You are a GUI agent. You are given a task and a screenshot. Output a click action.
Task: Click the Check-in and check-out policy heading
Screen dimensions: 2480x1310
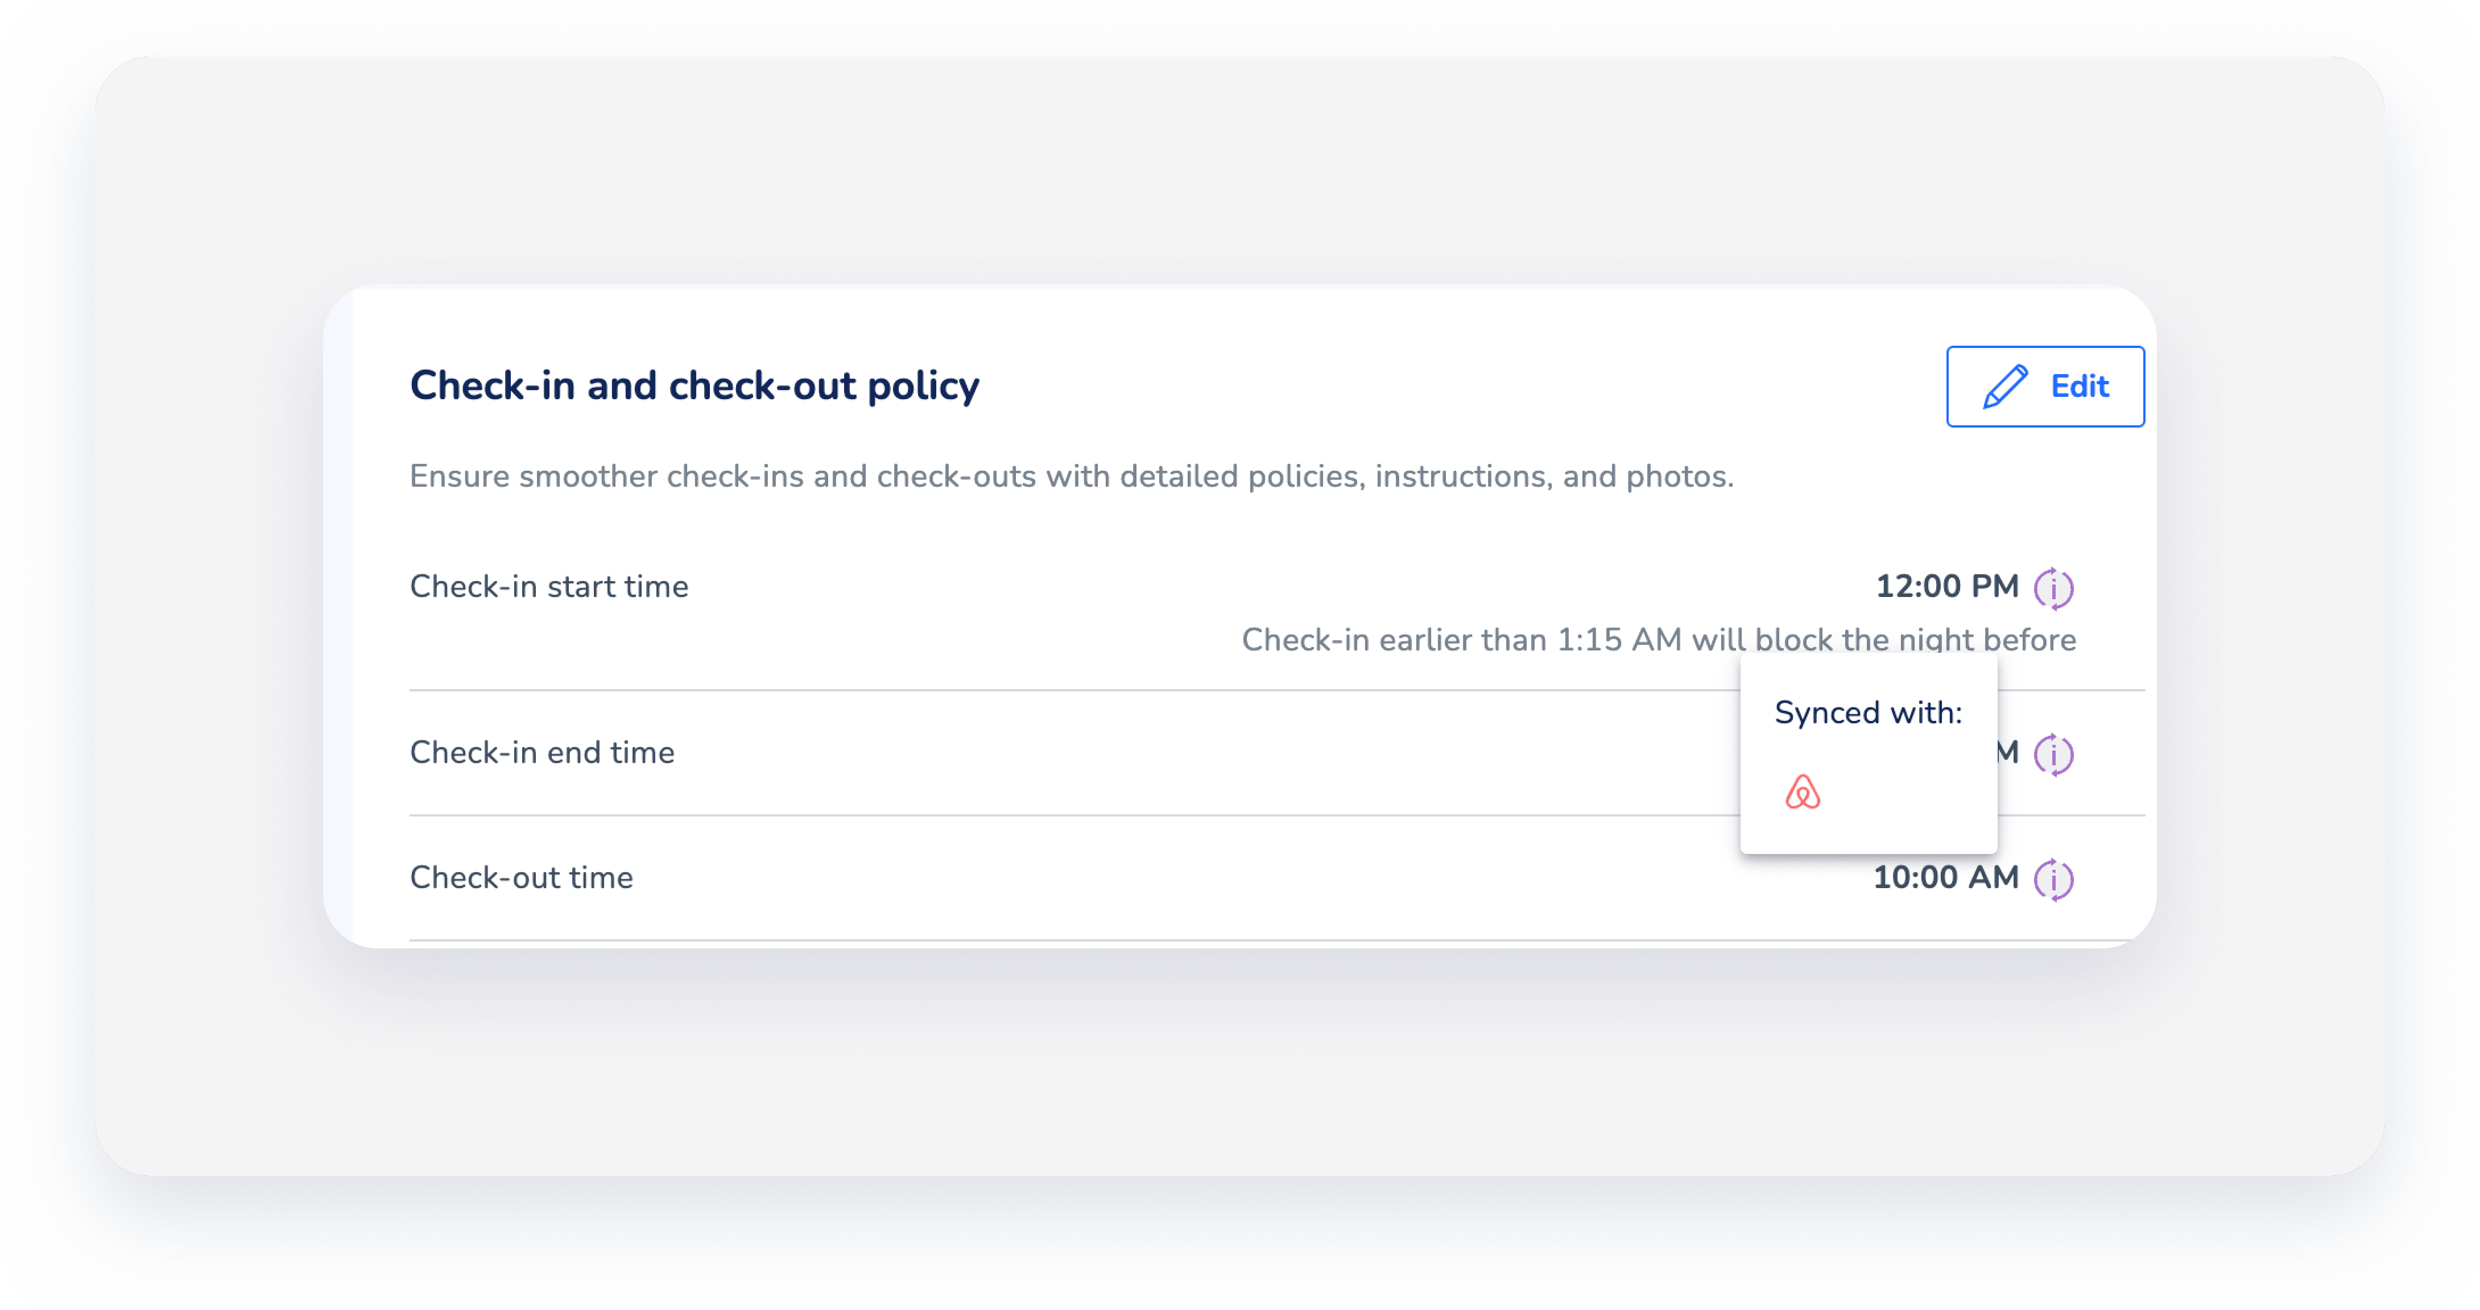[x=694, y=385]
